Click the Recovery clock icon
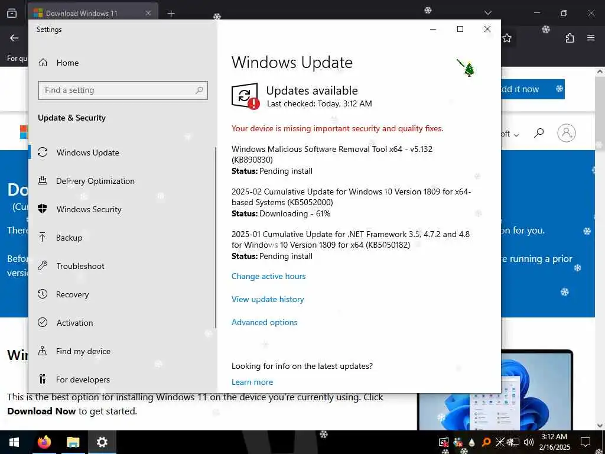Viewport: 605px width, 454px height. point(43,294)
